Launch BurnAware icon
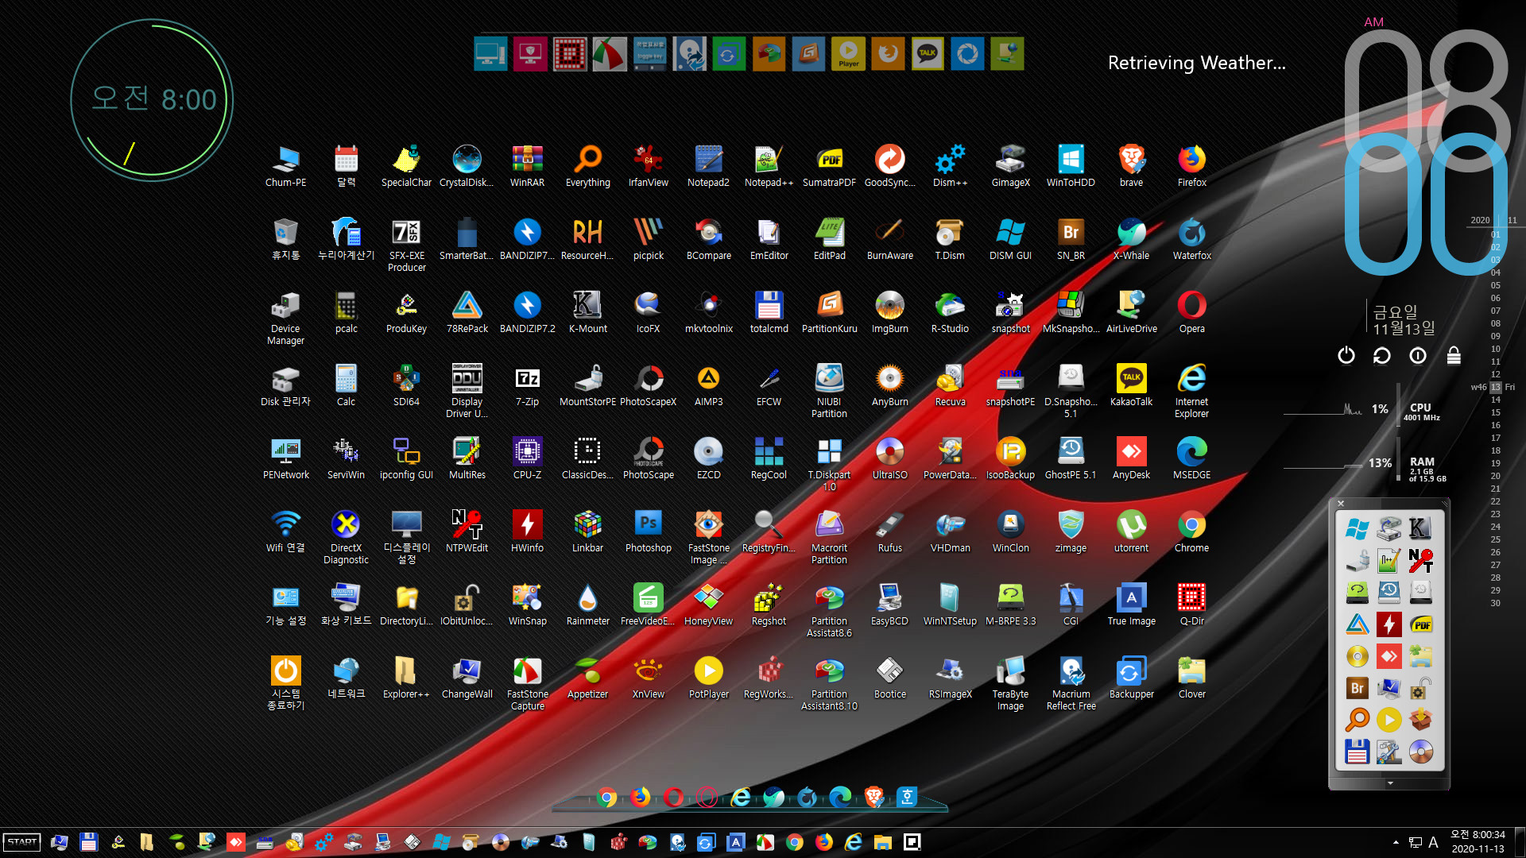The height and width of the screenshot is (858, 1526). [889, 240]
